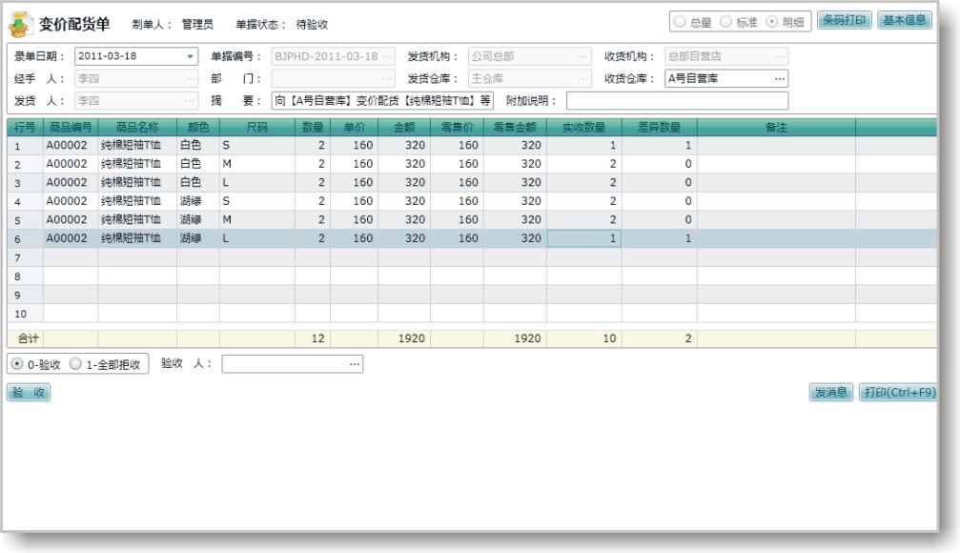The height and width of the screenshot is (553, 960).
Task: Click the 零售金额 320 cell in row 4
Action: pos(515,201)
